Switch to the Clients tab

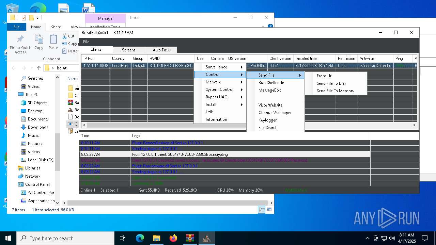tap(96, 50)
